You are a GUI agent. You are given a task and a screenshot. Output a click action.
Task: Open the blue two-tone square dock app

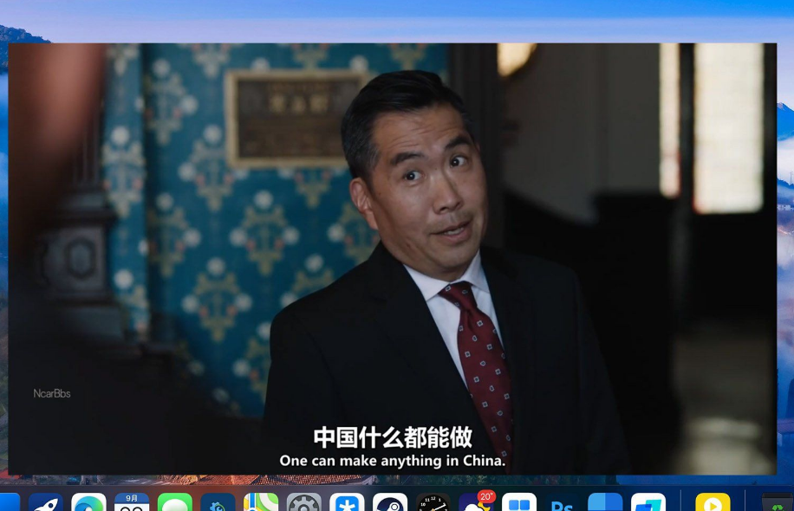605,503
